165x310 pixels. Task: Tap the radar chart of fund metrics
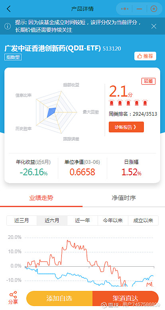56,112
